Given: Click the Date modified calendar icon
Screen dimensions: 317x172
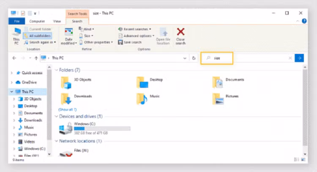Looking at the screenshot, I should tap(68, 32).
